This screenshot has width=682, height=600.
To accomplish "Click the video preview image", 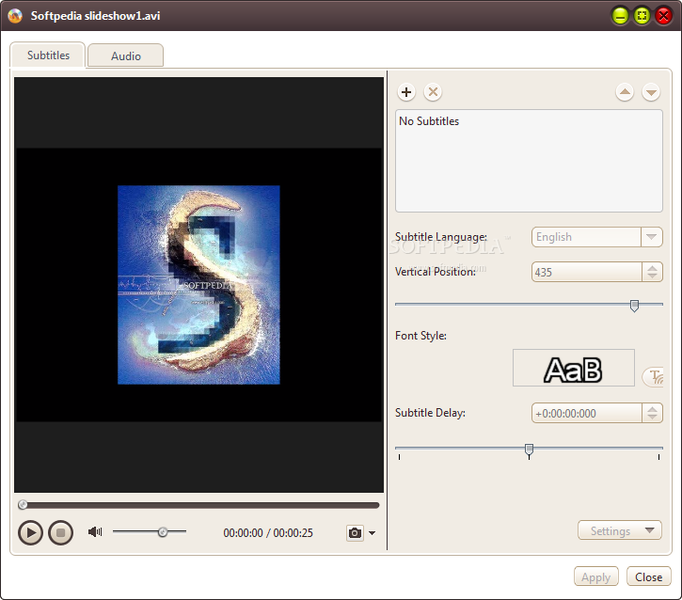I will [198, 285].
